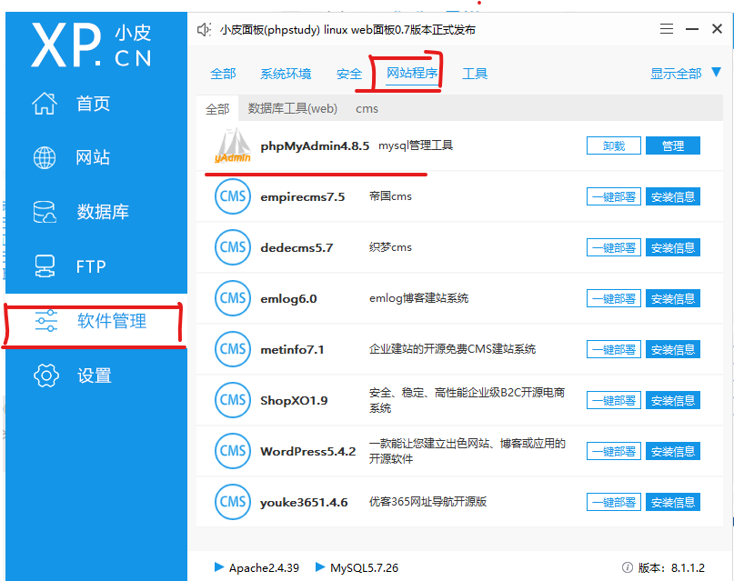The width and height of the screenshot is (734, 581).
Task: Select the 全部 sub-category tab
Action: click(217, 109)
